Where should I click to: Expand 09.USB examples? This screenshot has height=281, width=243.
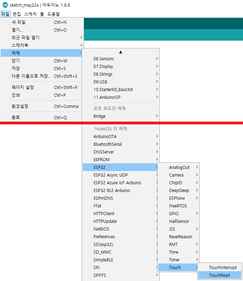click(121, 82)
